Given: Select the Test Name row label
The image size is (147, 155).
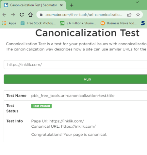Looking at the screenshot, I should pos(16,96).
